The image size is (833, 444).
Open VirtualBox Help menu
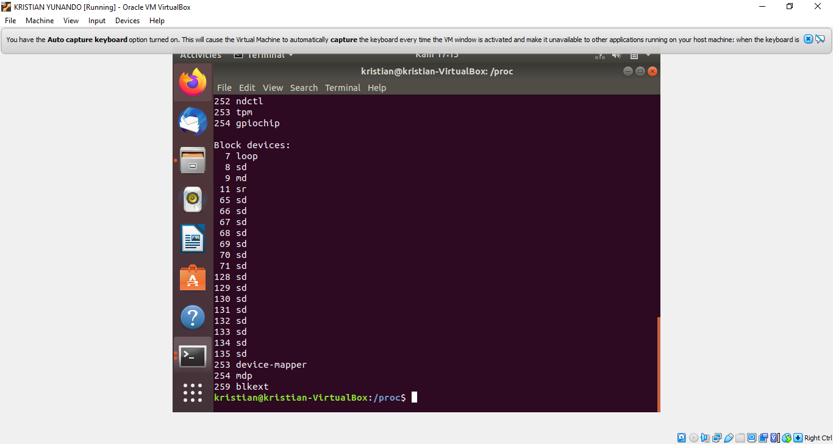tap(157, 21)
